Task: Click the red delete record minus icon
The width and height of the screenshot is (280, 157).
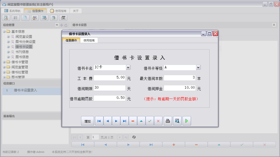Action: 133,121
